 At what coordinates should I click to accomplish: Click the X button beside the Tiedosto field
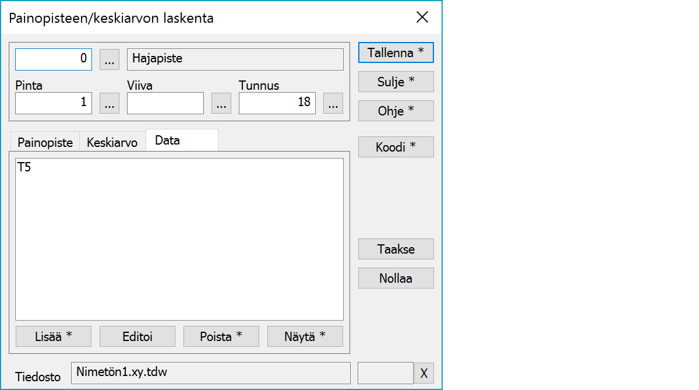(423, 373)
